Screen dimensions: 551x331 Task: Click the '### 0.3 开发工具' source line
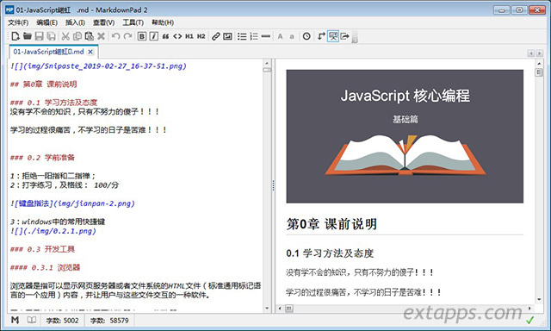pyautogui.click(x=42, y=249)
